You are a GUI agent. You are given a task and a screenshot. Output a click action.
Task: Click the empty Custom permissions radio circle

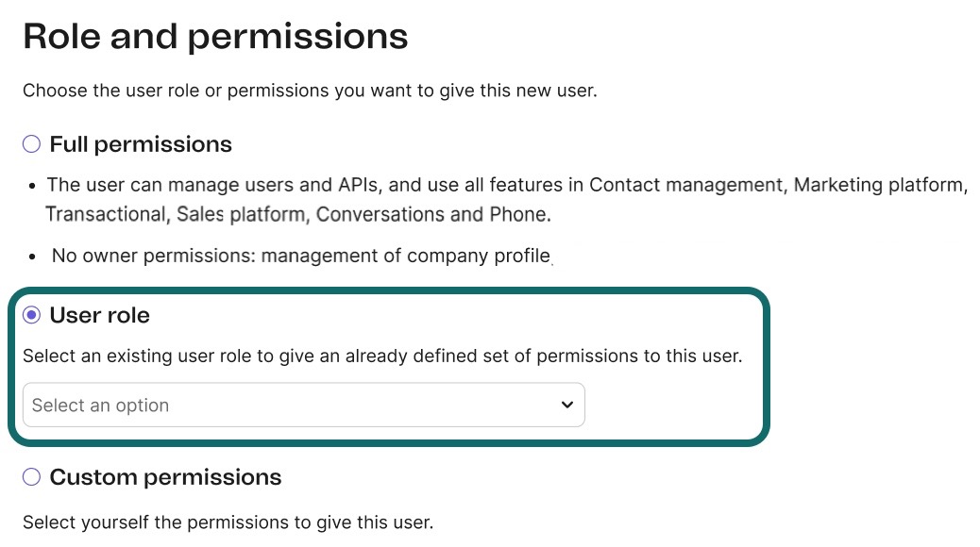(30, 477)
